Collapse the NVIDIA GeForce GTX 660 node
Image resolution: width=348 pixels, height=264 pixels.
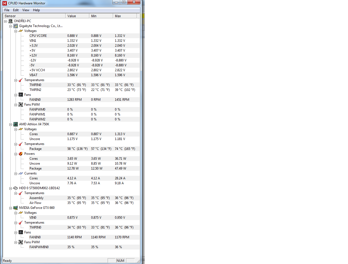(10, 208)
